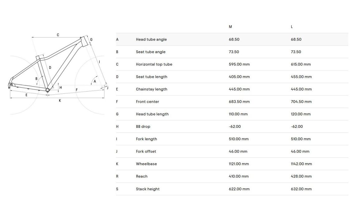
Task: Click the 410.00 mm reach value
Action: [x=239, y=176]
